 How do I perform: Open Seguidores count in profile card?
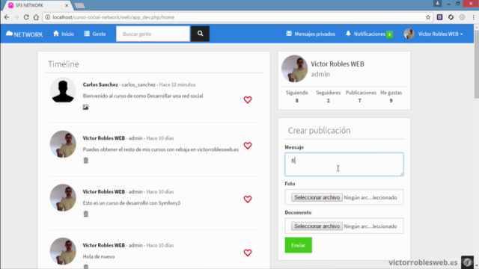point(328,96)
